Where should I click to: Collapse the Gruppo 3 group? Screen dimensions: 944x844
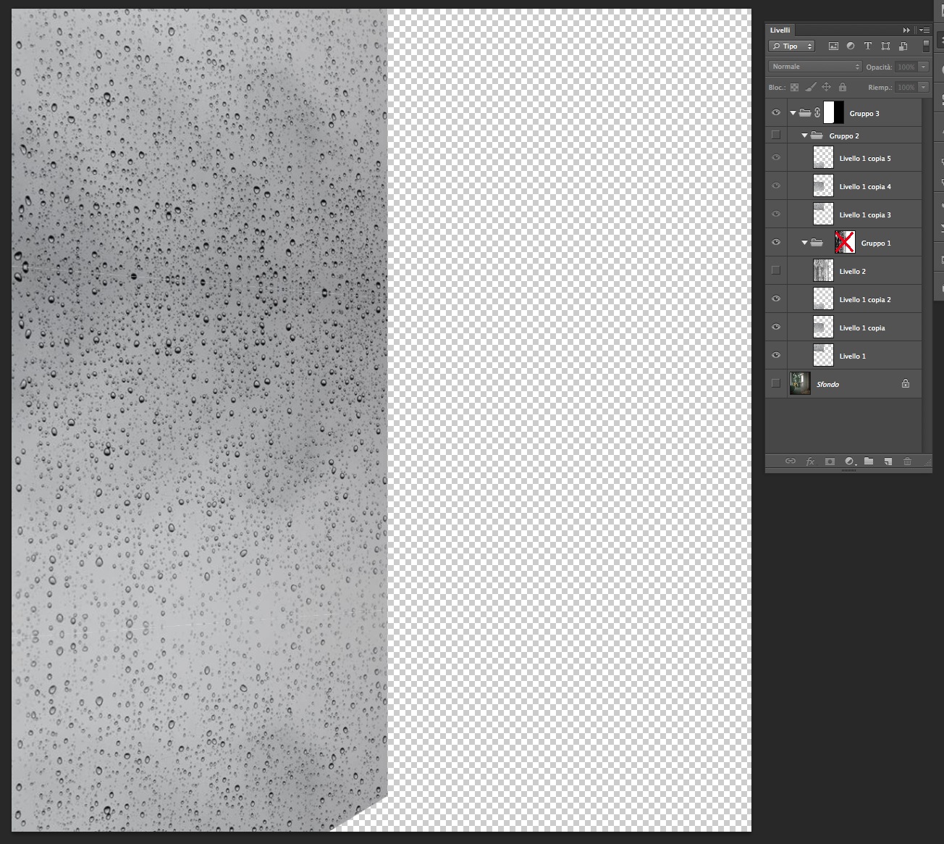click(793, 114)
